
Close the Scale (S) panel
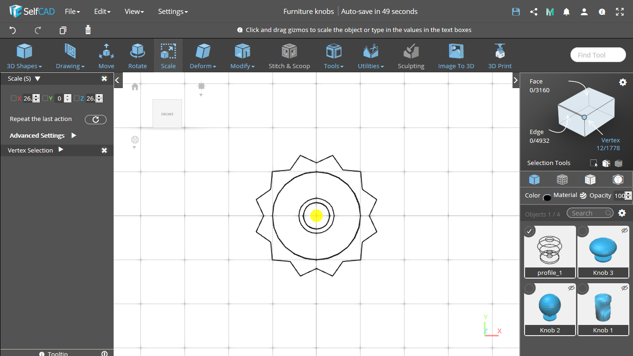[104, 79]
